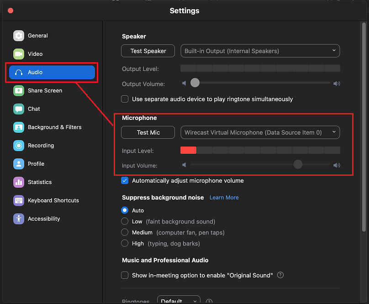Click the green Video camera icon
Image resolution: width=369 pixels, height=304 pixels.
click(x=19, y=54)
